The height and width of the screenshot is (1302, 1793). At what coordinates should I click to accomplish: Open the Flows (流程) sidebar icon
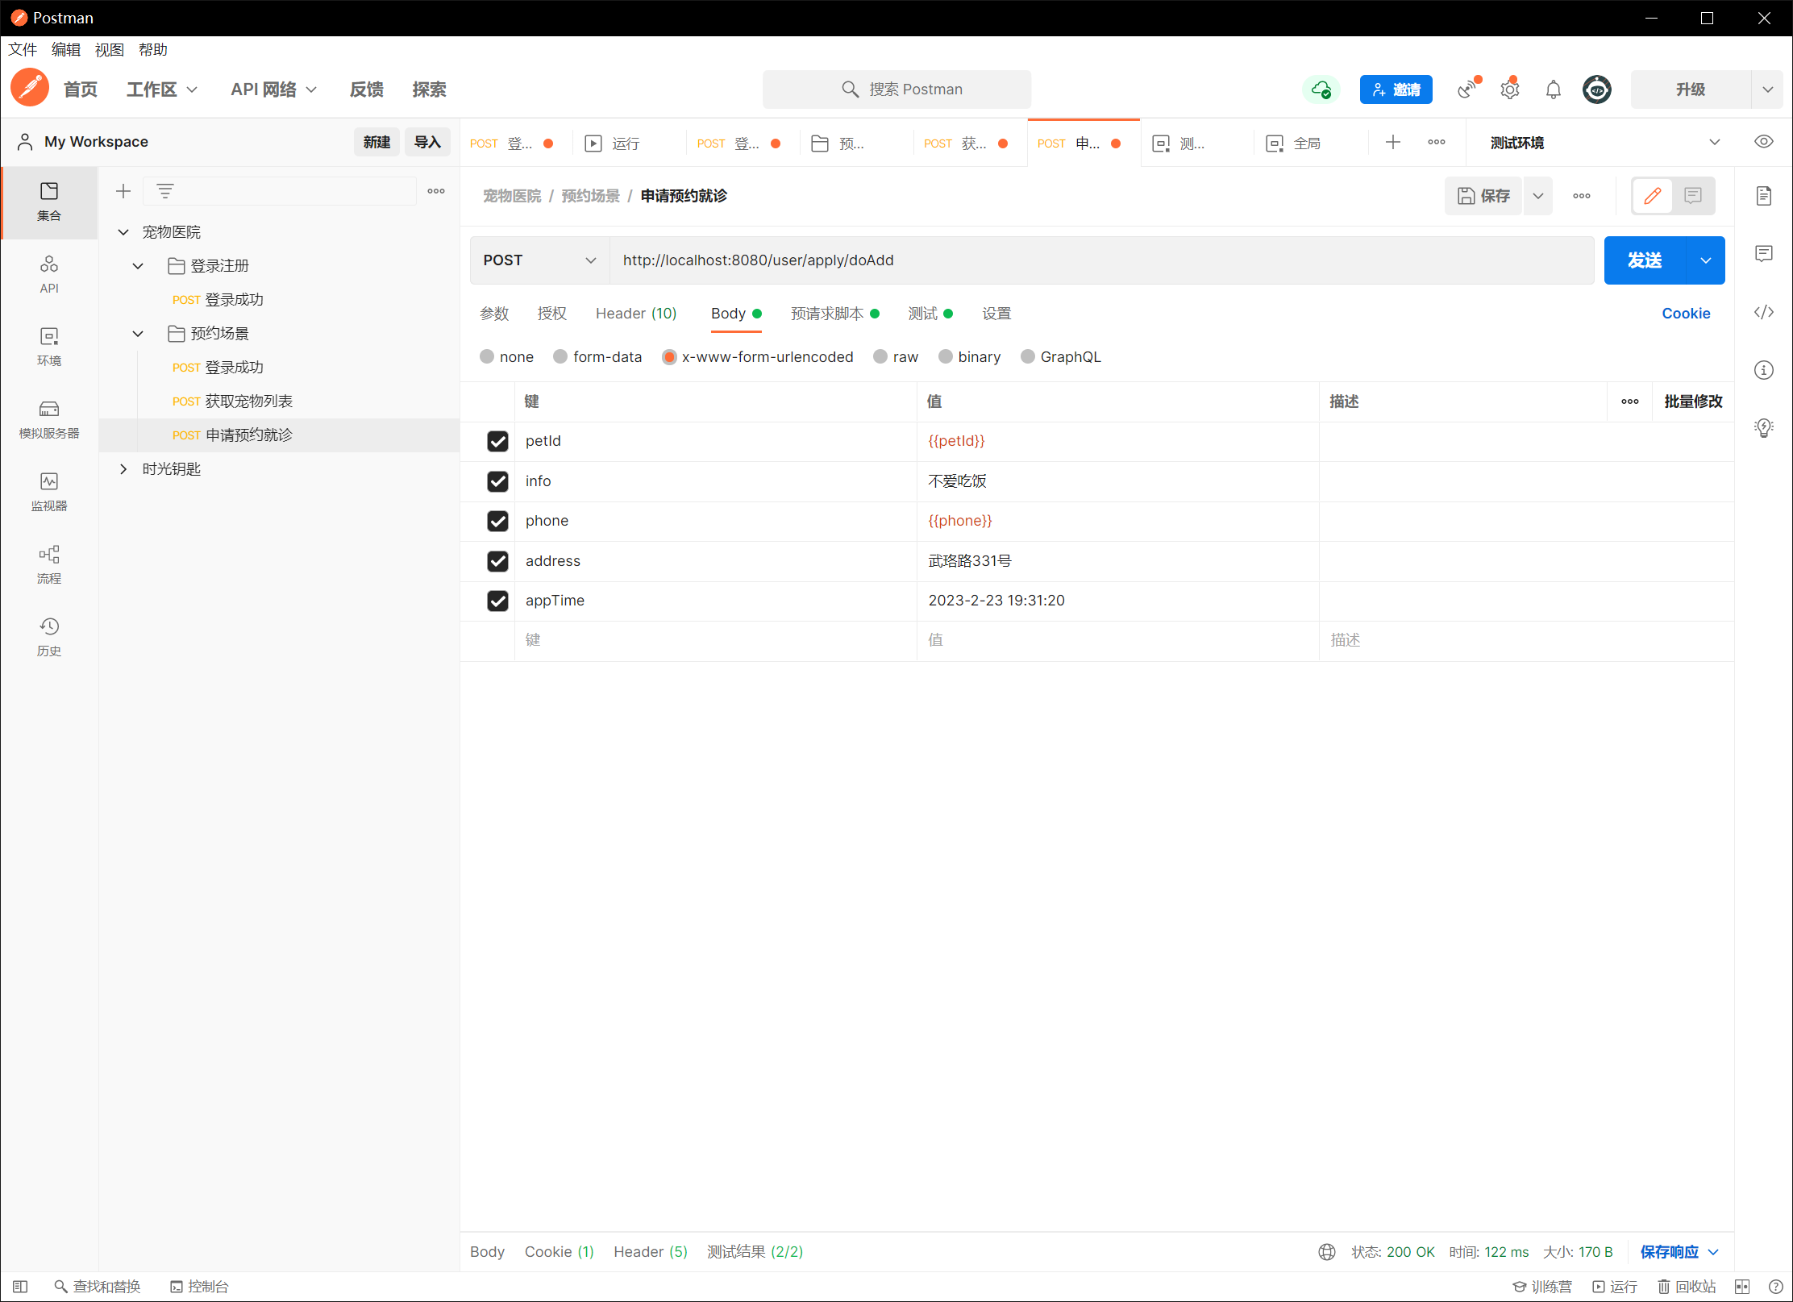pyautogui.click(x=48, y=564)
